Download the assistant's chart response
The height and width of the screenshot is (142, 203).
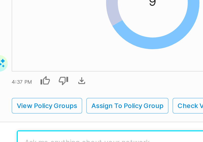(x=82, y=81)
